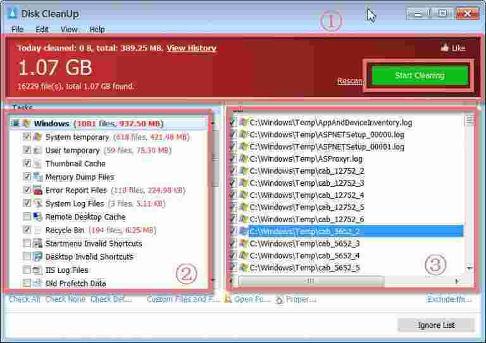Click file icon of ASPNETSetup_00000.log
The width and height of the screenshot is (486, 343).
coord(244,135)
